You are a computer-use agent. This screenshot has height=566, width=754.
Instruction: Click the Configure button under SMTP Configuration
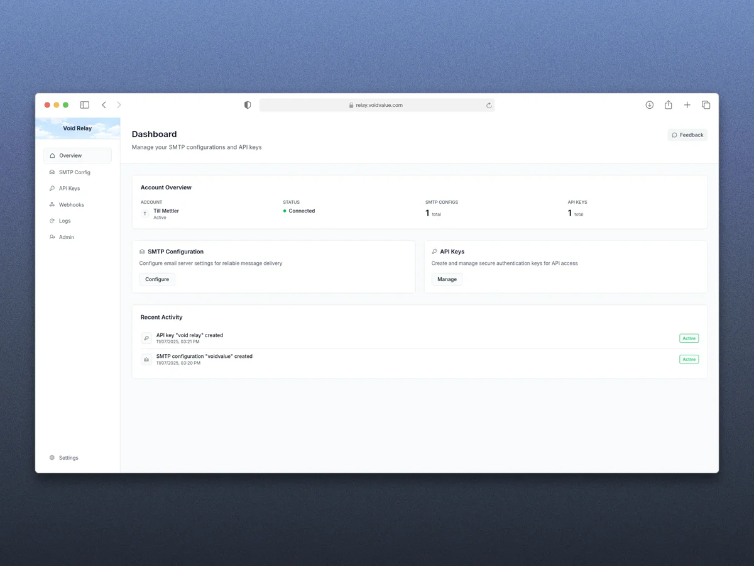click(x=156, y=279)
